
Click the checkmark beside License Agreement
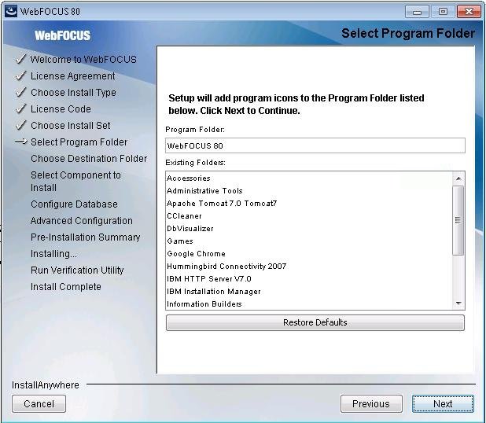[x=20, y=75]
